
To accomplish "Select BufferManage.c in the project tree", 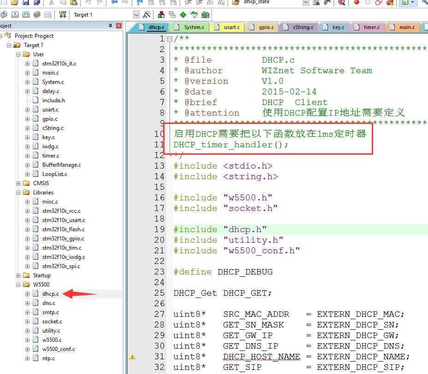I will [62, 165].
